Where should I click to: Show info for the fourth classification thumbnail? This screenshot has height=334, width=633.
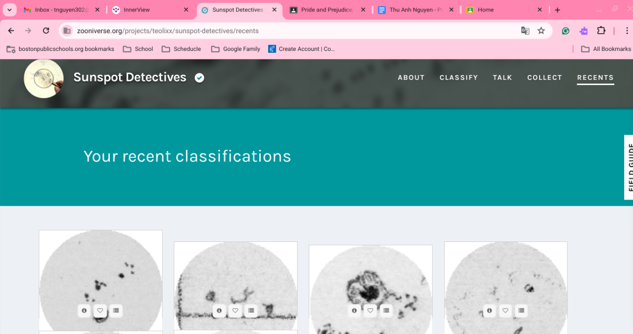point(490,311)
